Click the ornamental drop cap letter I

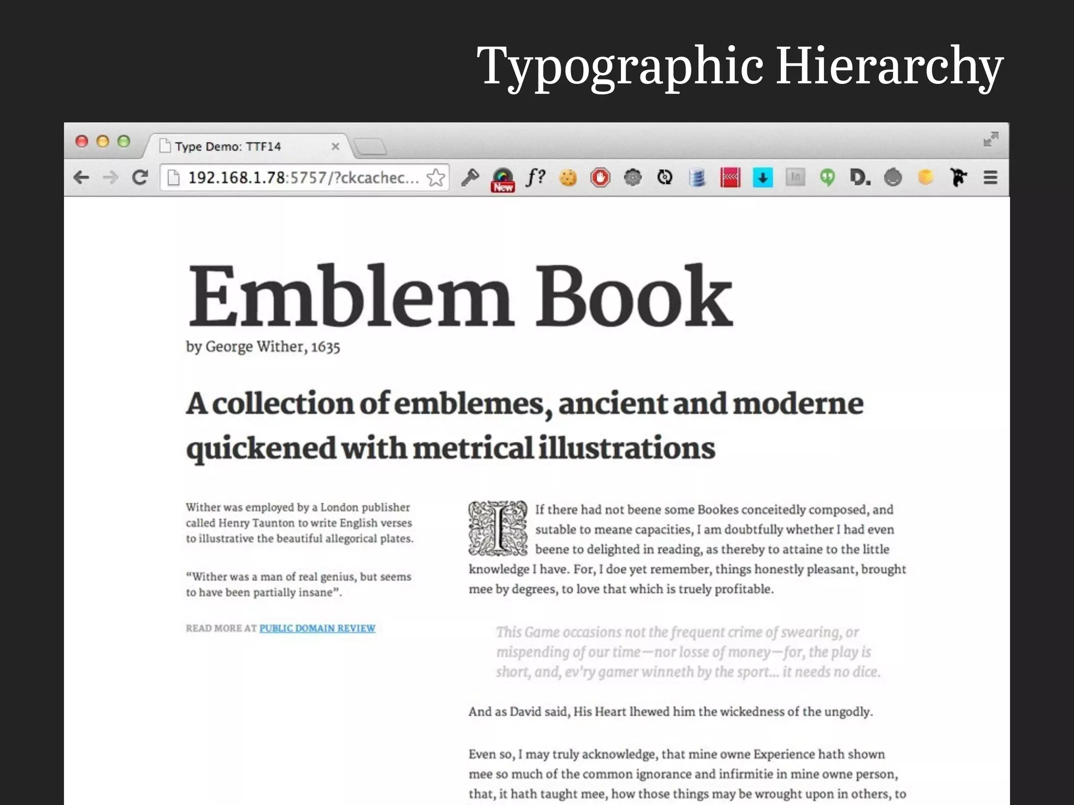pos(498,528)
